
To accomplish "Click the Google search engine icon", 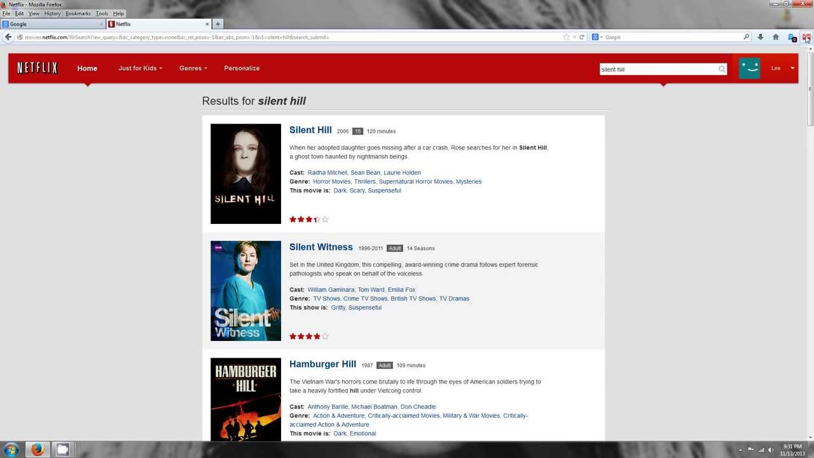I will click(595, 37).
